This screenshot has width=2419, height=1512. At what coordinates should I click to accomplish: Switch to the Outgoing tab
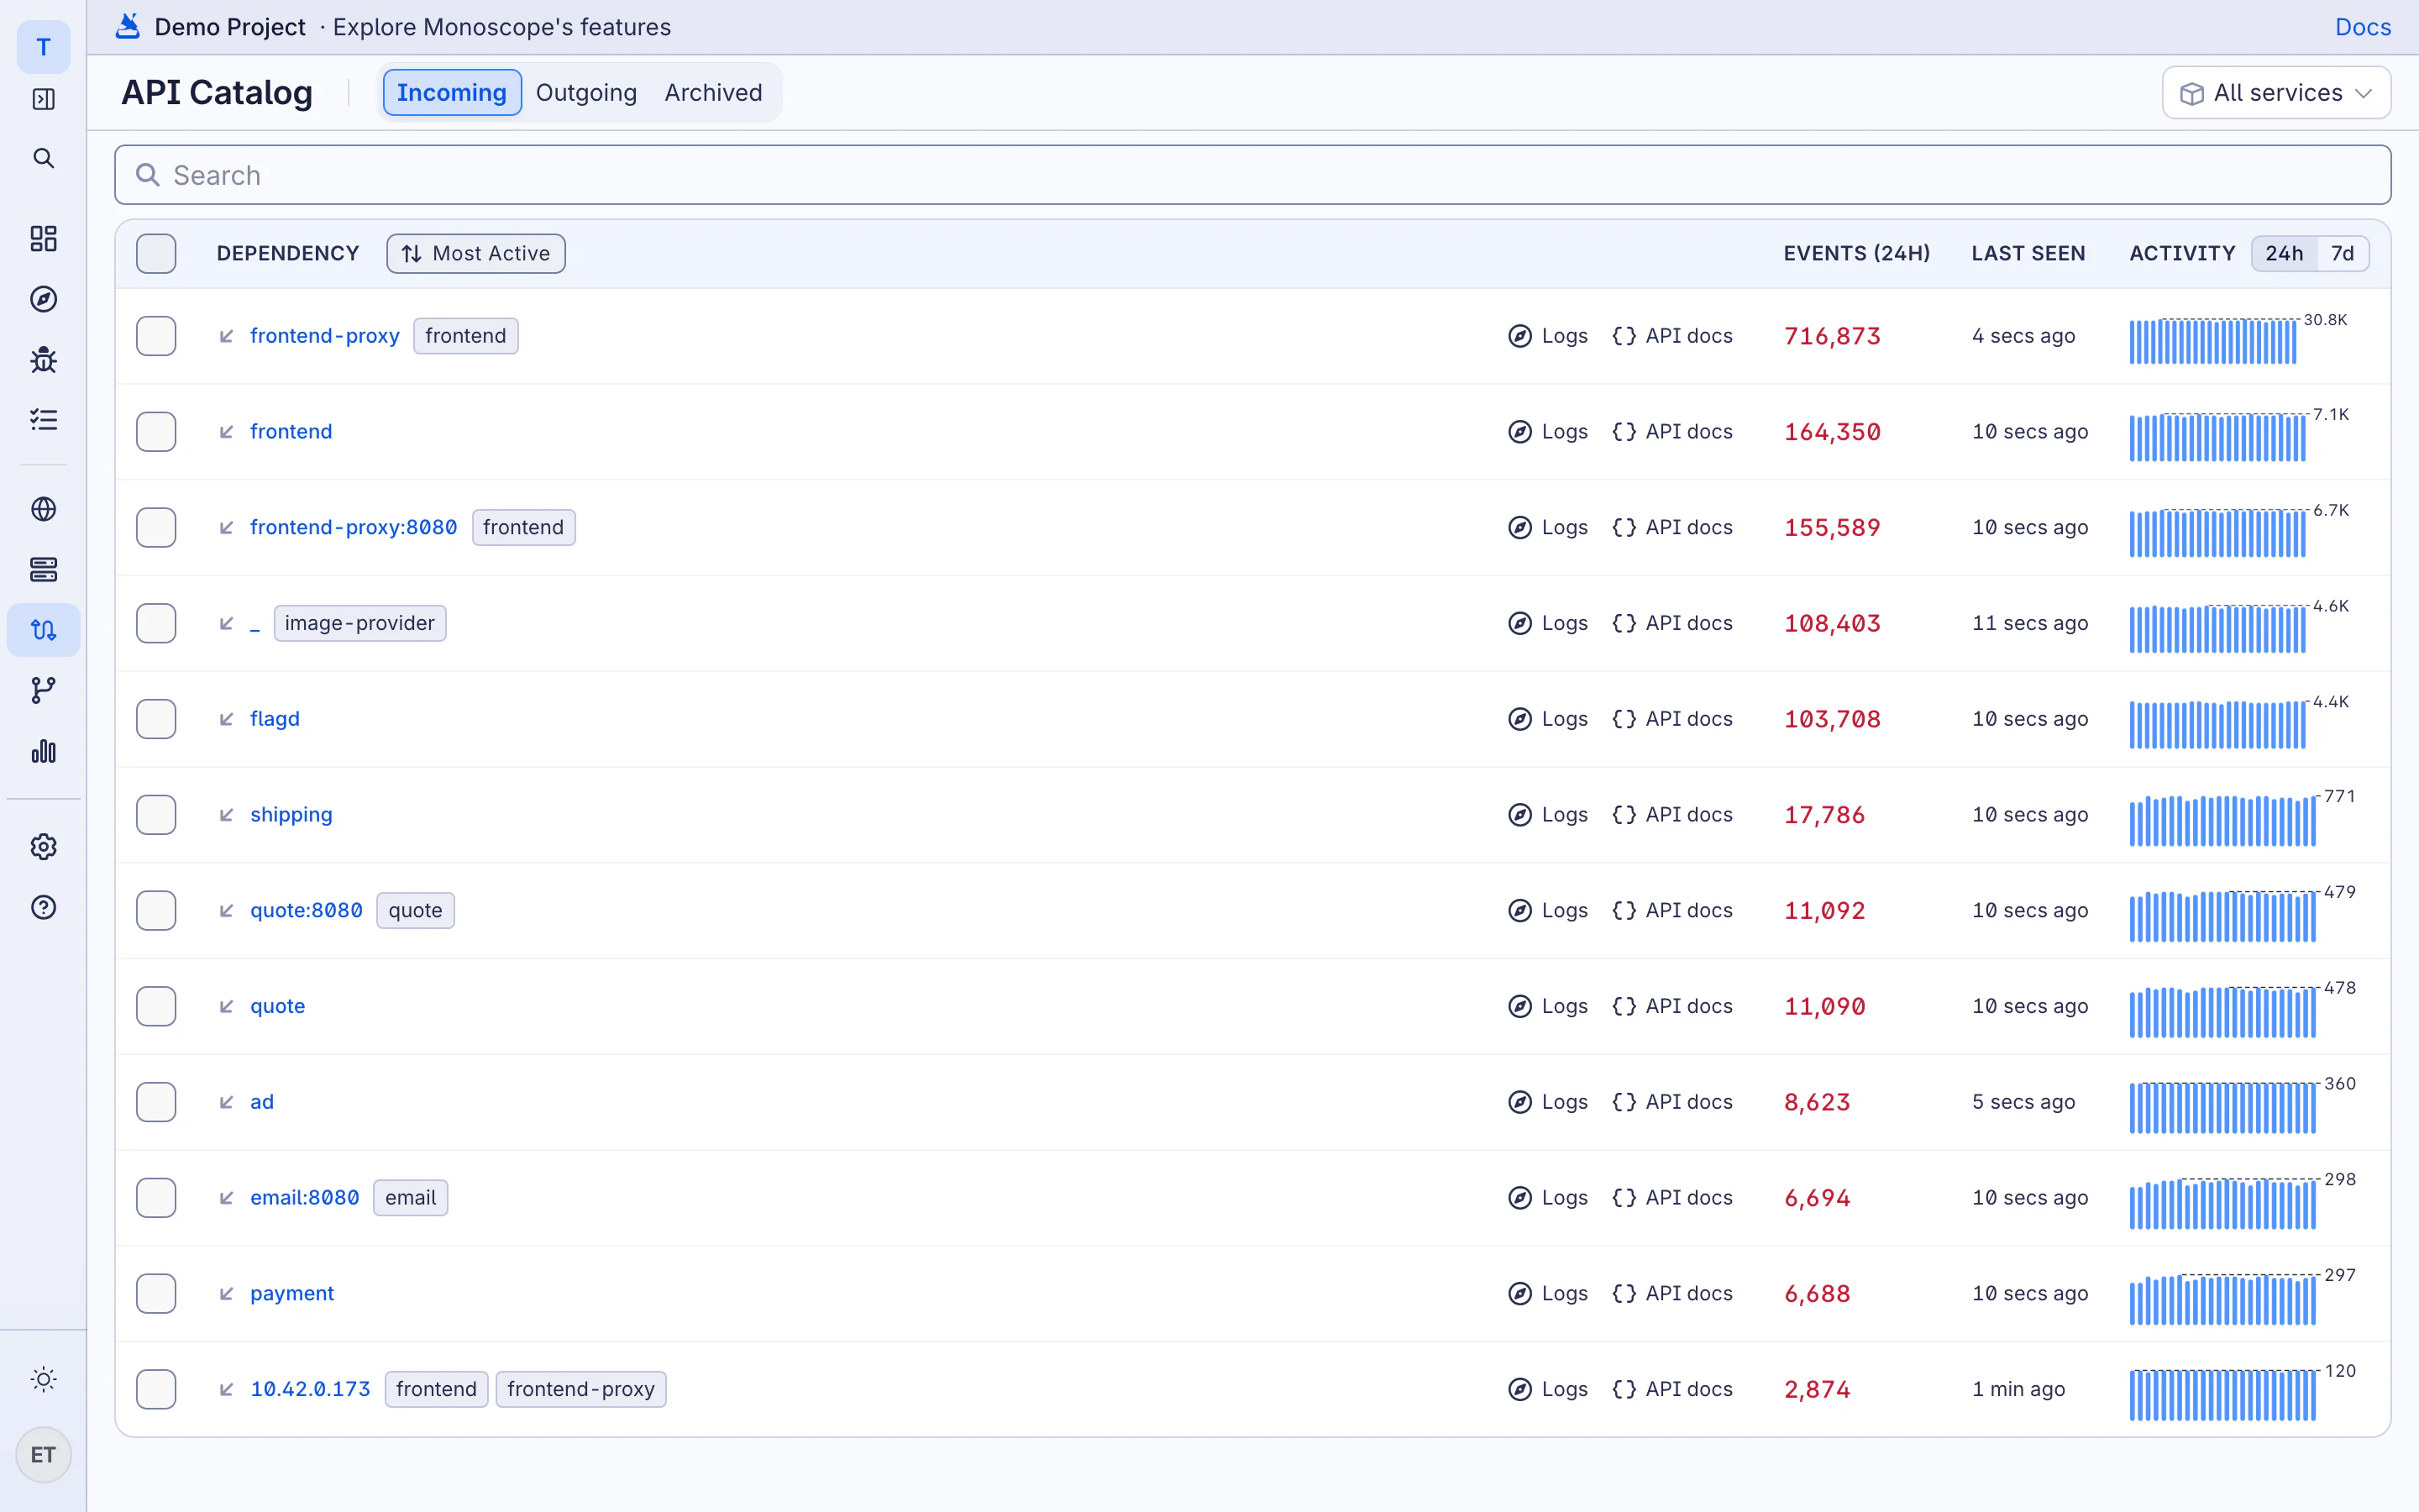[585, 93]
